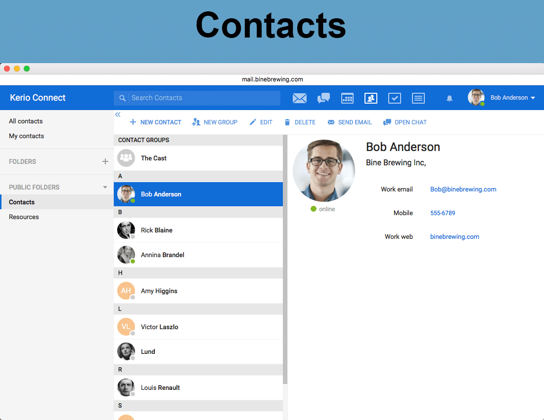
Task: Click Bob Anderson's list avatar
Action: pos(126,194)
